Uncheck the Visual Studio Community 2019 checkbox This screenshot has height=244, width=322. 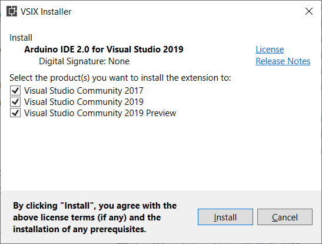[x=15, y=102]
